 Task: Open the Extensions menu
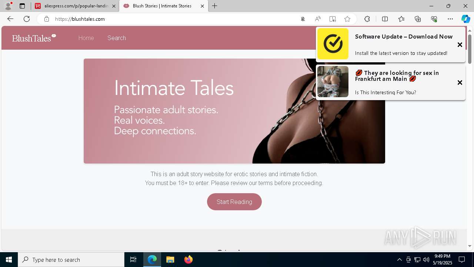[x=367, y=19]
